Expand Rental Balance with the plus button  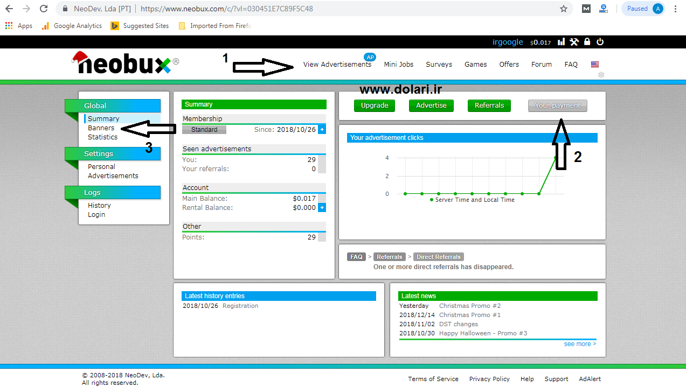(322, 208)
